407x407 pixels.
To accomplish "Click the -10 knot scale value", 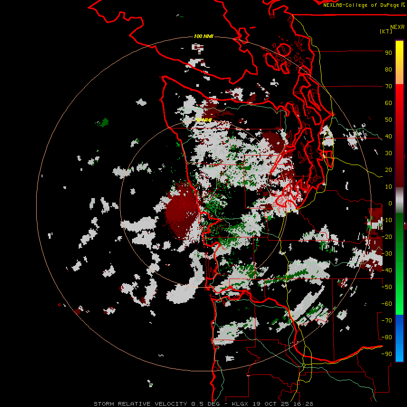I will coord(387,220).
